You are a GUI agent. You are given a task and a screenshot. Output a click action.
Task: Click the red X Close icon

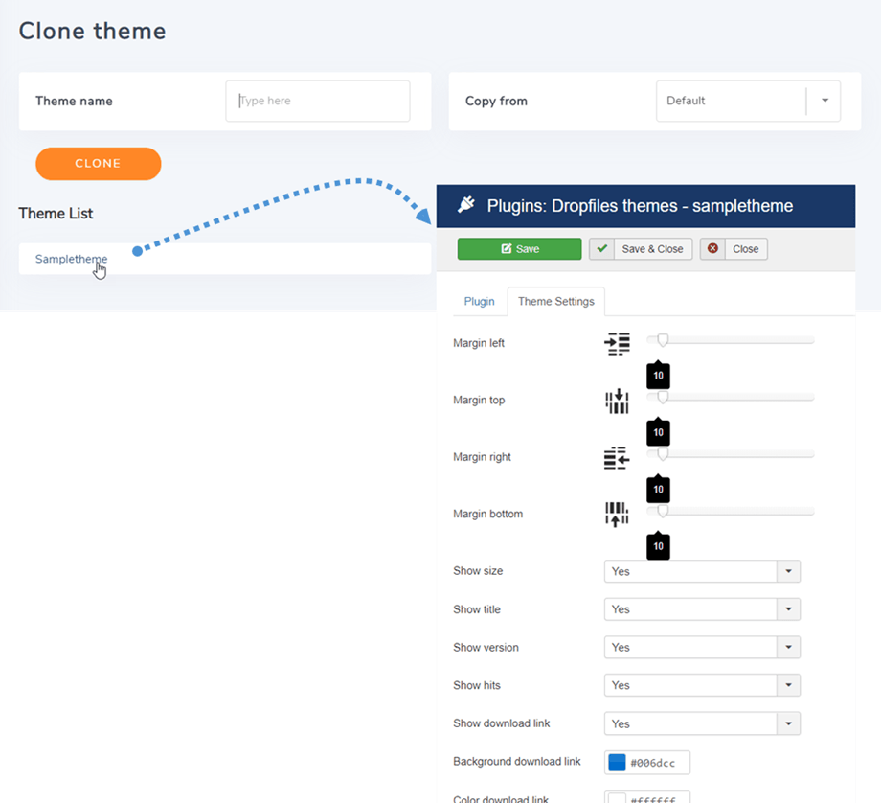pos(712,249)
